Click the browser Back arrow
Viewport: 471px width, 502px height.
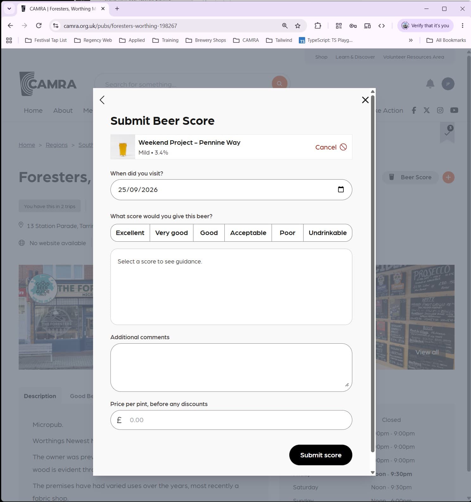click(10, 26)
